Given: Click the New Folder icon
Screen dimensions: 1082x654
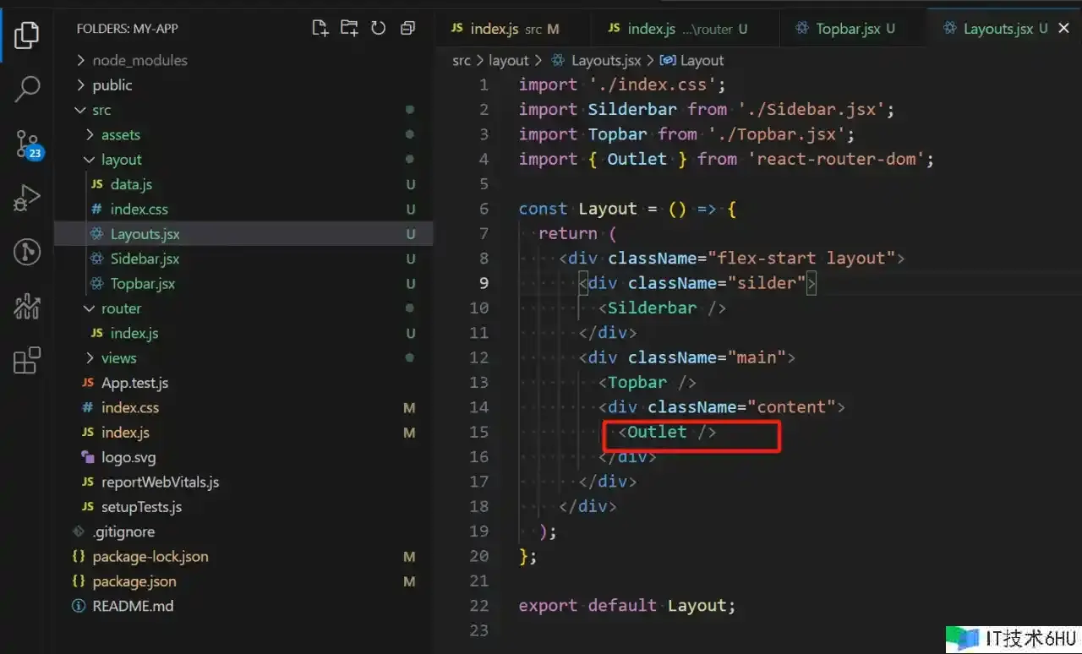Looking at the screenshot, I should click(349, 29).
